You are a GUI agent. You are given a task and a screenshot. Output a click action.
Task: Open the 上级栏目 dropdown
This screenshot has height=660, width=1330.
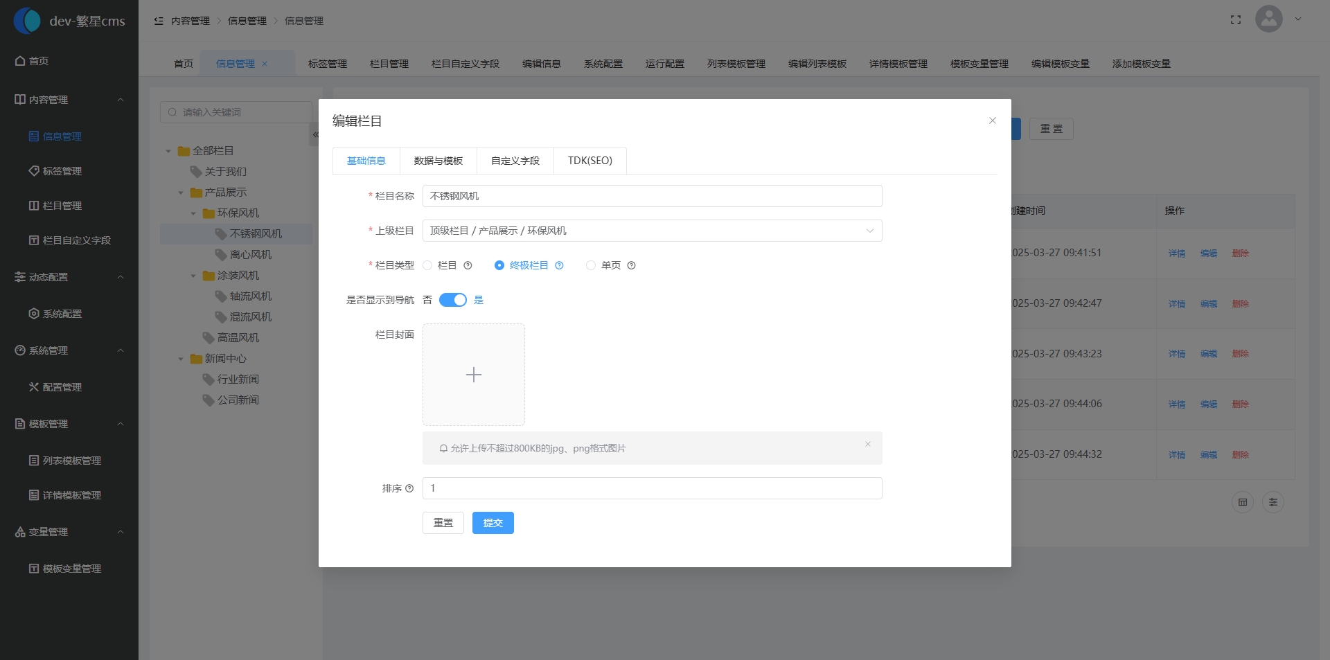coord(652,231)
